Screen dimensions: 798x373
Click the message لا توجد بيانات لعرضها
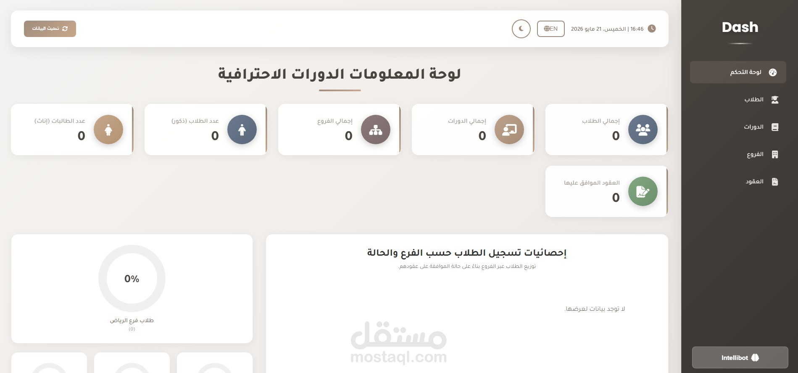pos(595,309)
